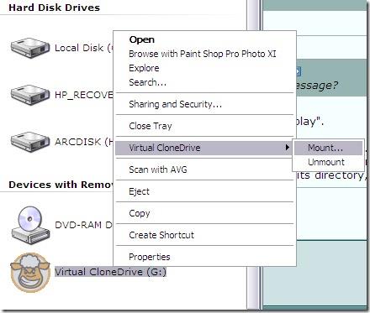
Task: Select the Virtual CloneDrive sheep icon
Action: pyautogui.click(x=30, y=273)
